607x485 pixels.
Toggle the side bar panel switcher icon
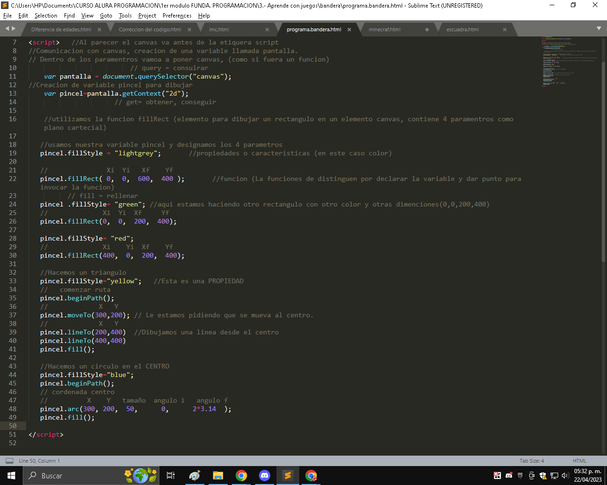(x=9, y=461)
